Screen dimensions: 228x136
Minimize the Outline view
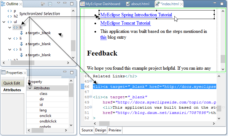tap(65, 3)
